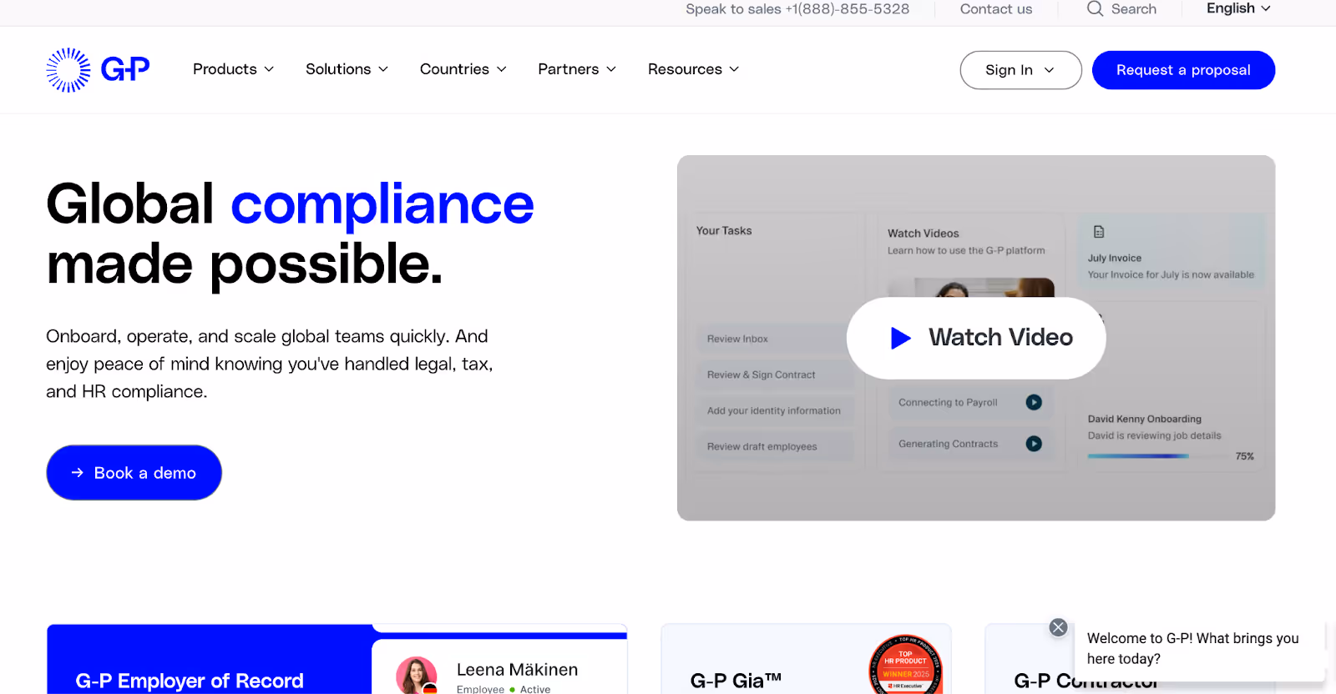This screenshot has height=694, width=1336.
Task: Play the Generating Contracts video
Action: coord(1034,444)
